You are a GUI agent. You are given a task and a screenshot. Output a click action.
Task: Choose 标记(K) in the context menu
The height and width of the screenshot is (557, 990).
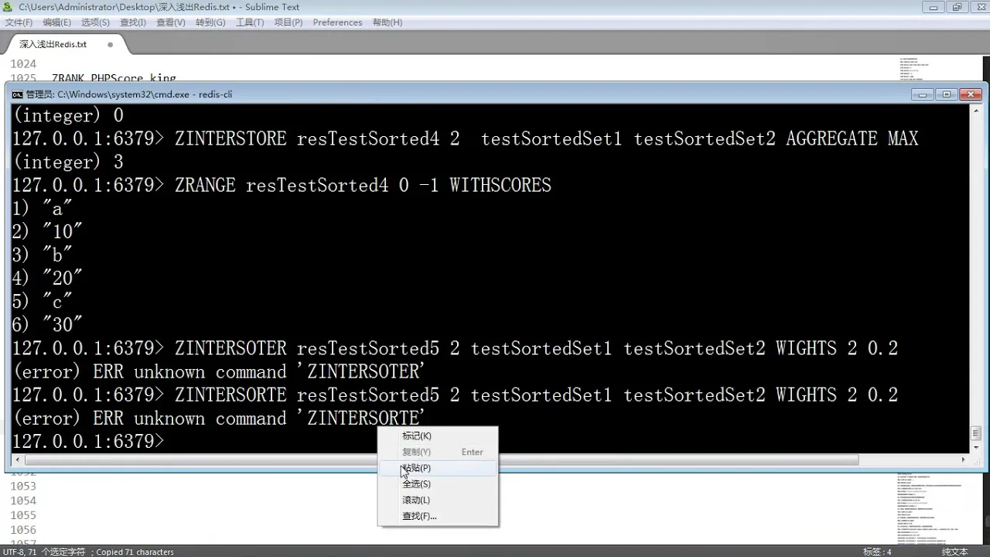438,436
